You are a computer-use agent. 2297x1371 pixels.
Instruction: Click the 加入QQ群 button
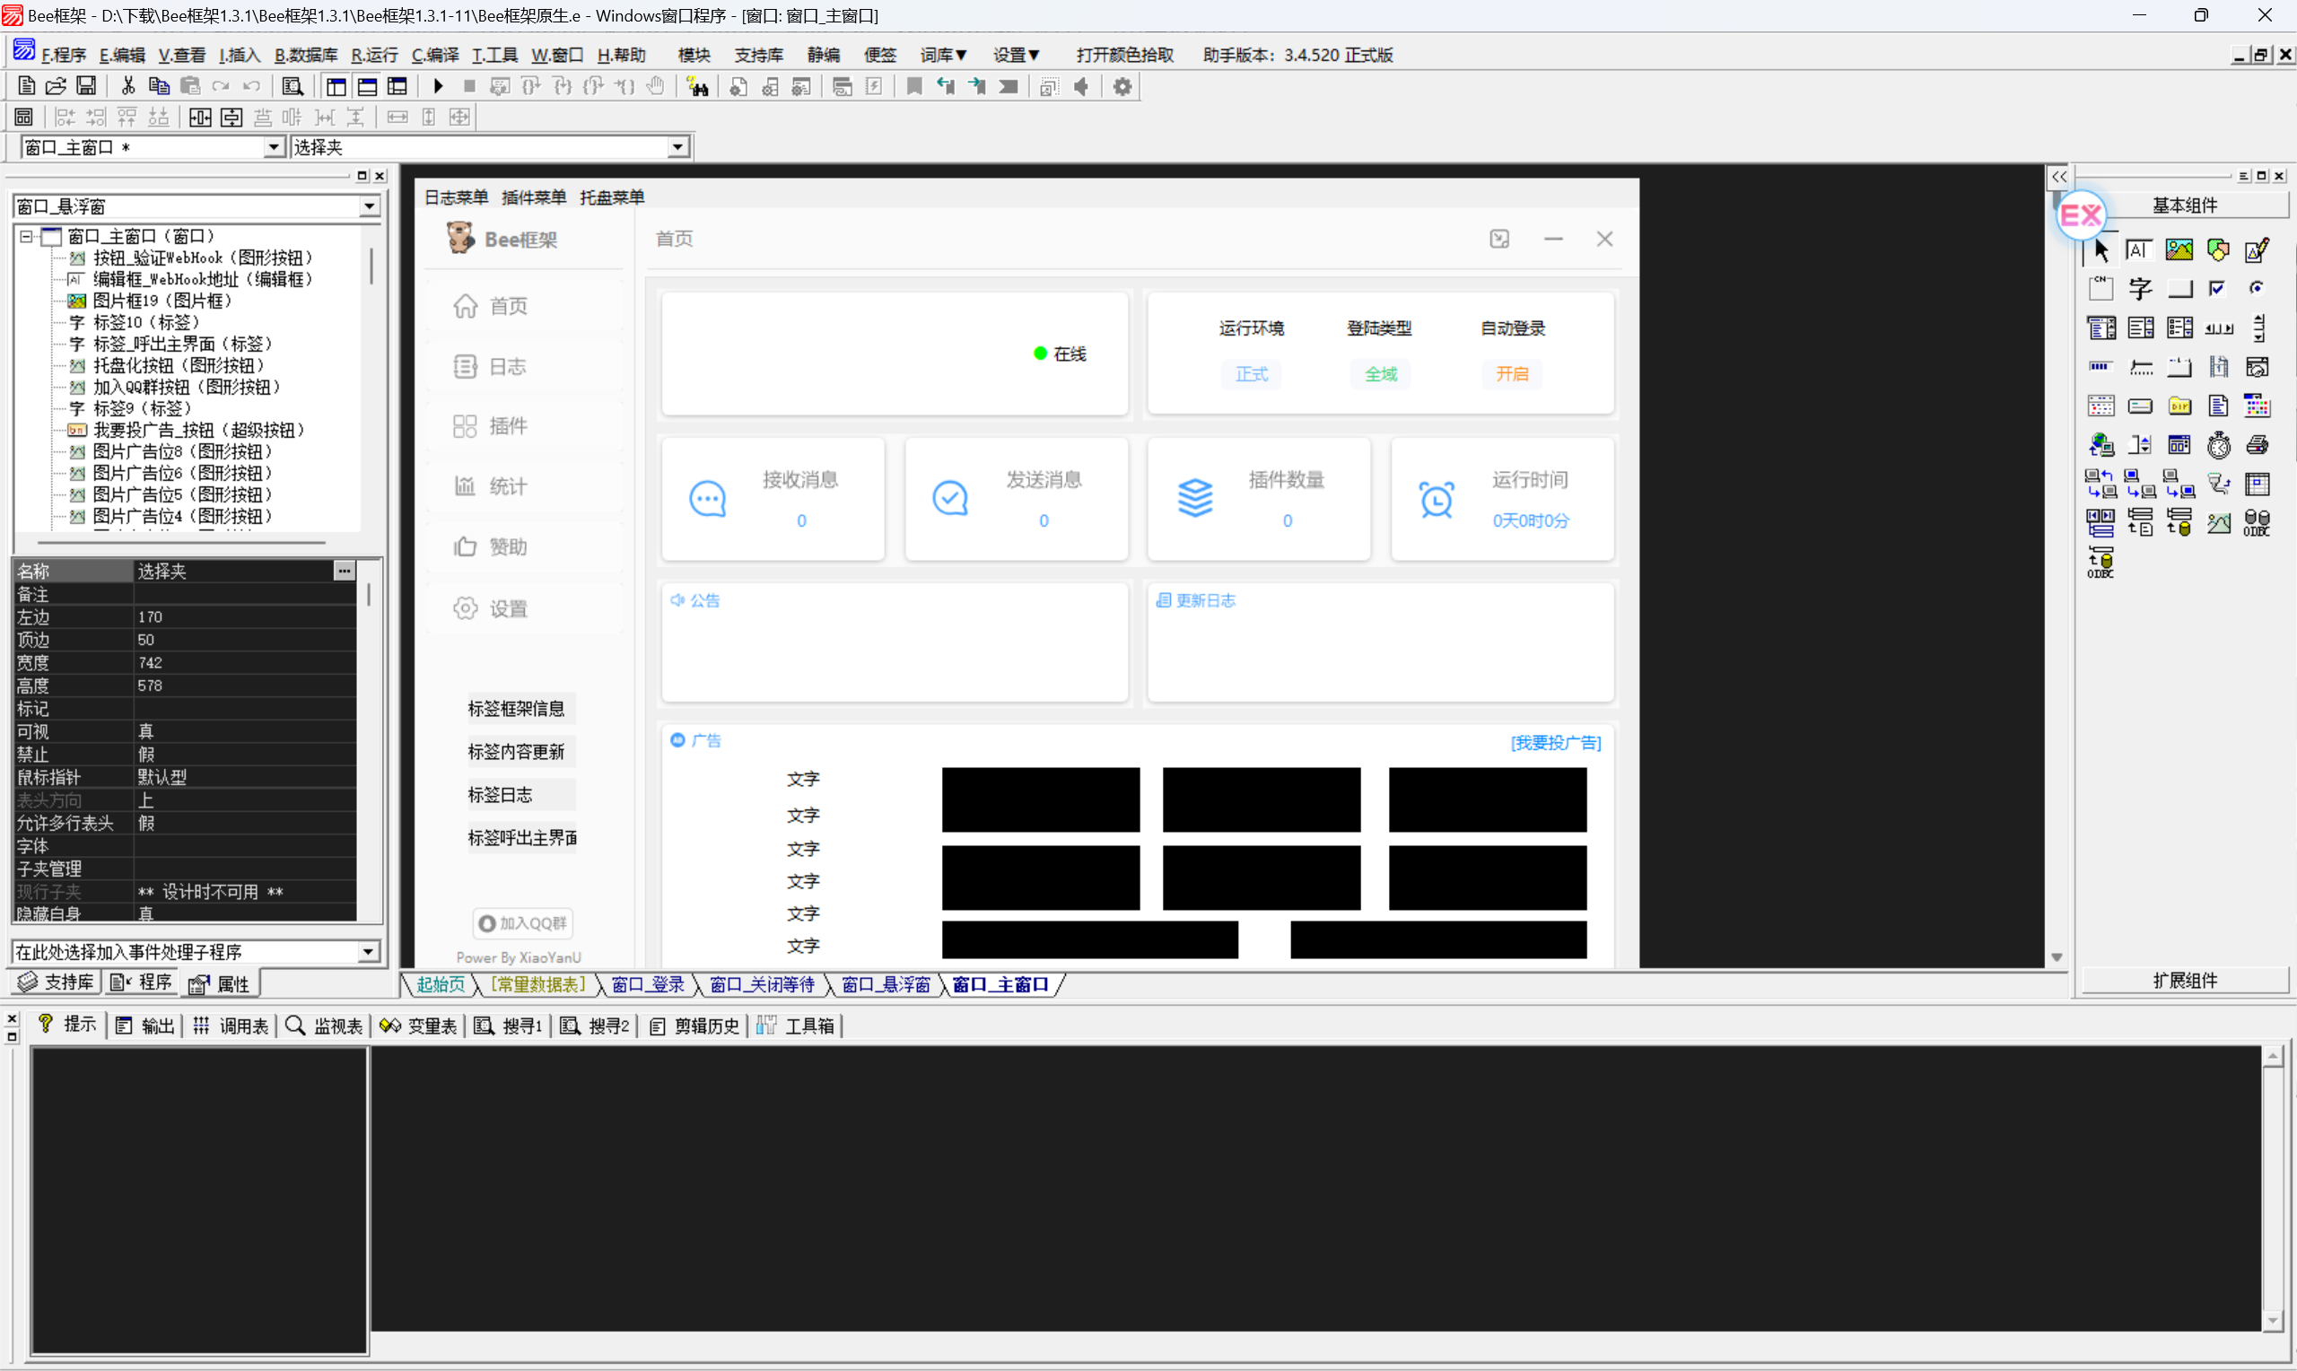tap(523, 923)
